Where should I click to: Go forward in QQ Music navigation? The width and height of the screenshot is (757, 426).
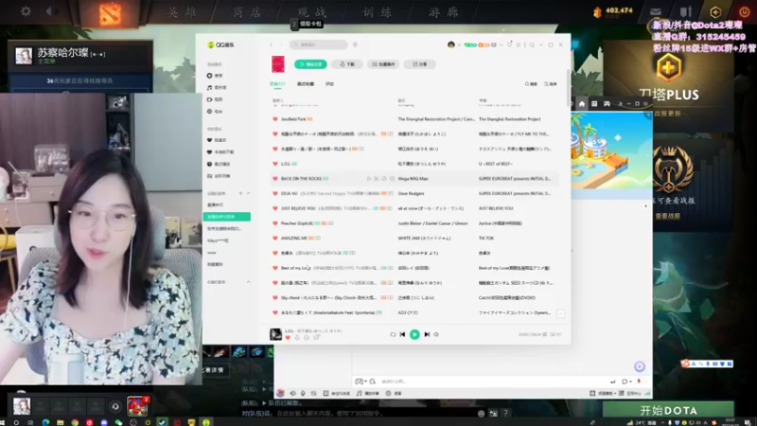click(x=281, y=44)
